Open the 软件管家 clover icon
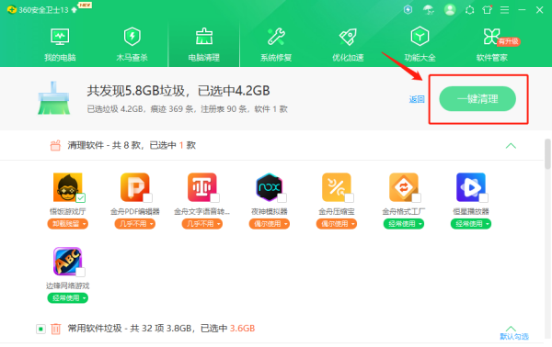Image resolution: width=552 pixels, height=347 pixels. coord(491,37)
